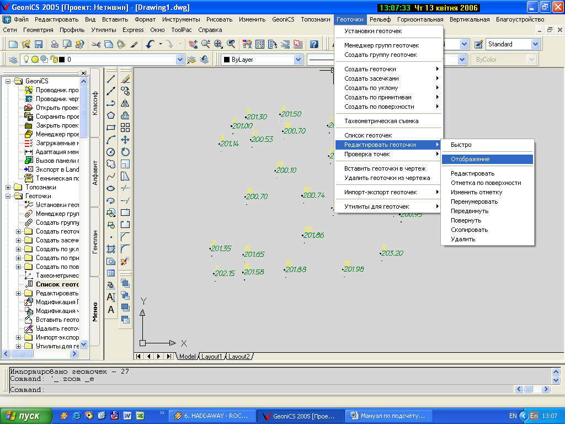Expand the Топознаки tree node

(8, 187)
